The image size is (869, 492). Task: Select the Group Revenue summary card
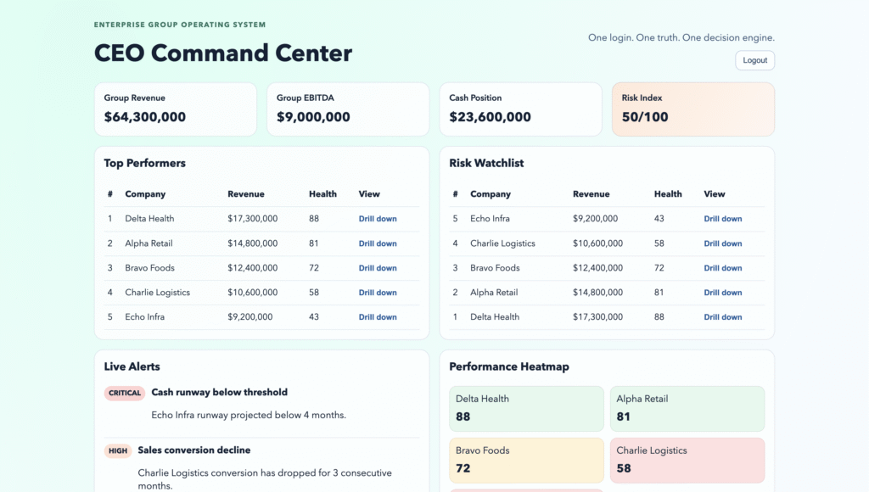175,109
